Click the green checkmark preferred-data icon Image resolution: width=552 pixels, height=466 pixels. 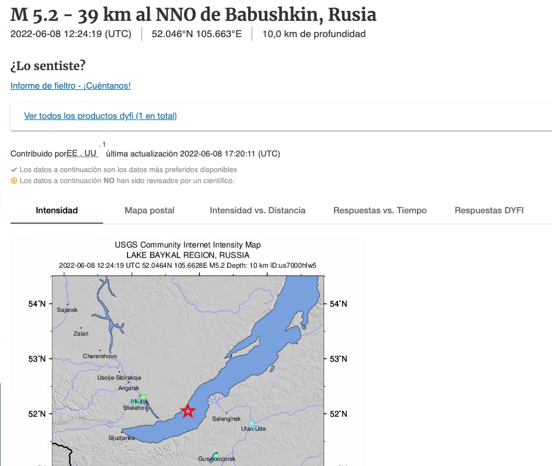pyautogui.click(x=13, y=170)
